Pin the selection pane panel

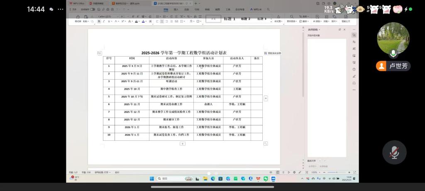point(340,29)
